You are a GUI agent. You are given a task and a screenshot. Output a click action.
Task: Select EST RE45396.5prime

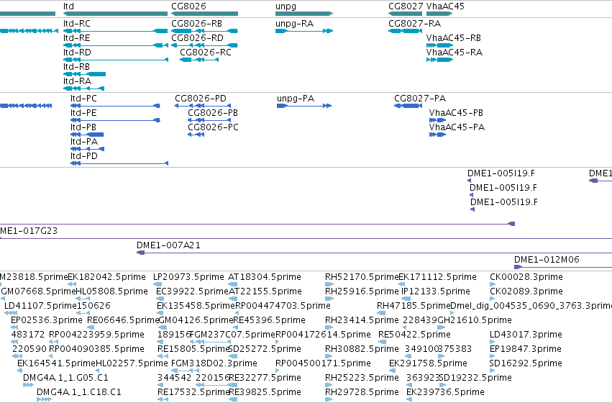pos(269,320)
